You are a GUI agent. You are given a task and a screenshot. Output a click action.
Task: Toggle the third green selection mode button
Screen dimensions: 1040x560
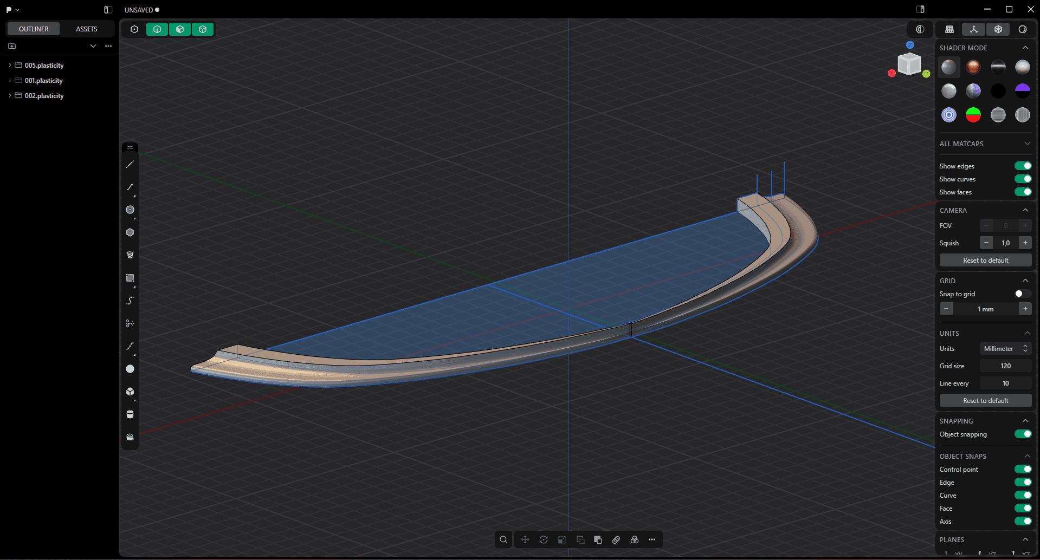tap(203, 29)
